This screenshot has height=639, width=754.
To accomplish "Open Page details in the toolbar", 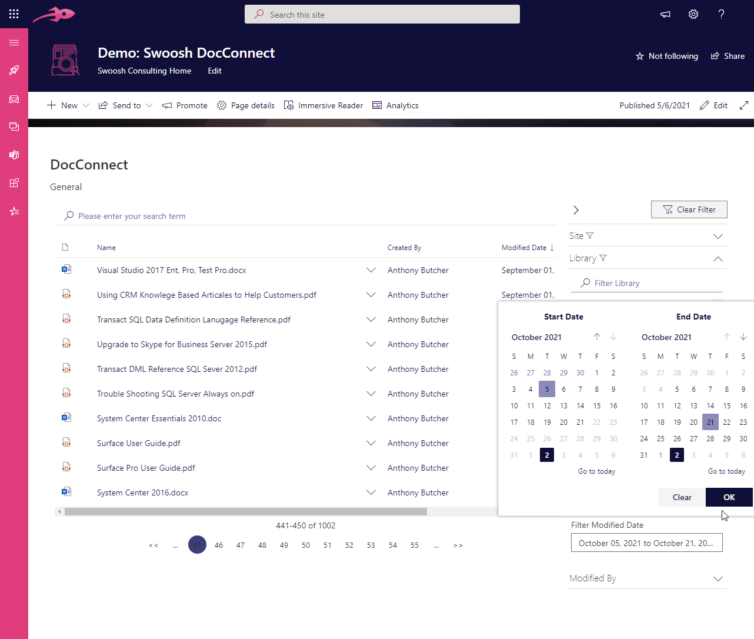I will [246, 105].
